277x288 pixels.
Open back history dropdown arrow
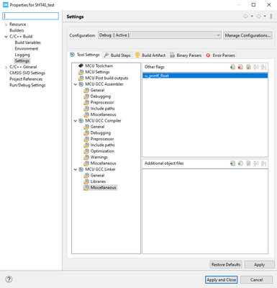pyautogui.click(x=252, y=17)
